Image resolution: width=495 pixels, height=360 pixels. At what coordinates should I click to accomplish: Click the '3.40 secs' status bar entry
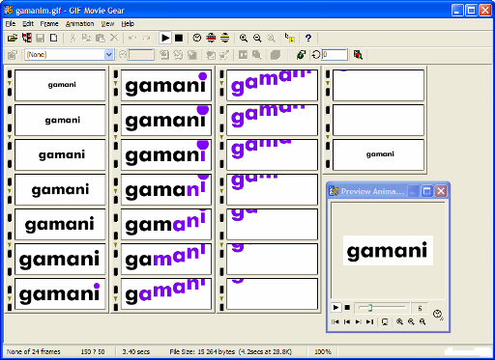(x=136, y=351)
